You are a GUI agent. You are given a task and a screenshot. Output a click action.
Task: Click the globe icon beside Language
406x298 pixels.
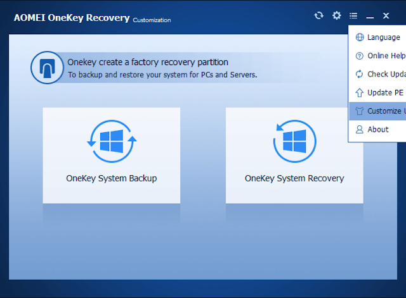[360, 37]
